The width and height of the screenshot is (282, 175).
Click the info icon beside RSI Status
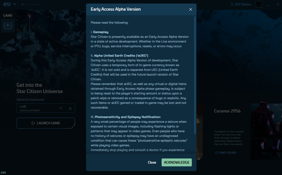(x=232, y=4)
